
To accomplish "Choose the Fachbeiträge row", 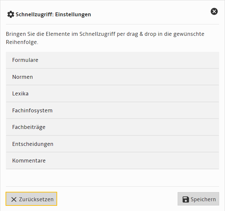I will 112,127.
